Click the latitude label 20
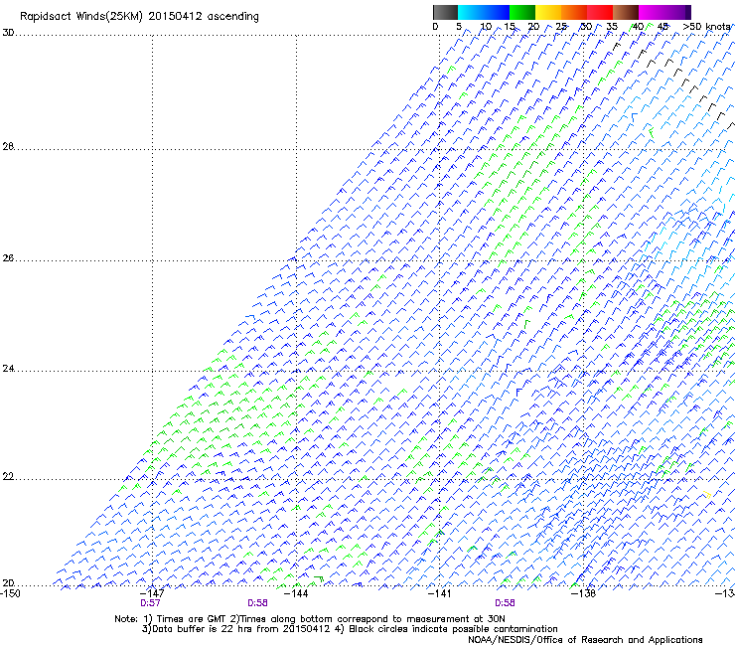This screenshot has height=646, width=735. pyautogui.click(x=8, y=583)
